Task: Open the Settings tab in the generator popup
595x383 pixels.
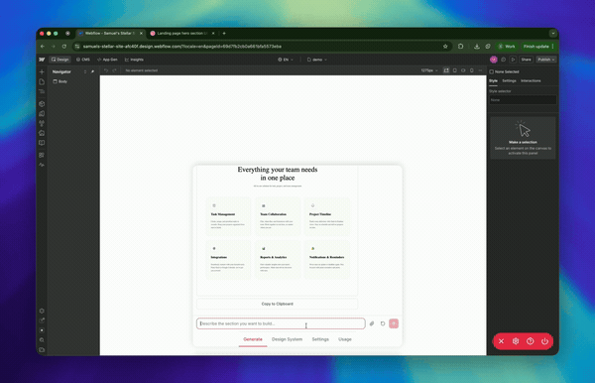Action: [x=320, y=339]
